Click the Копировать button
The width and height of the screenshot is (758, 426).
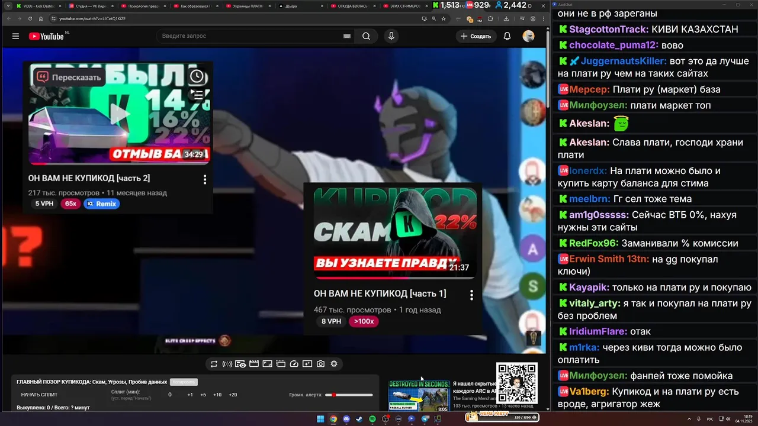(x=184, y=382)
